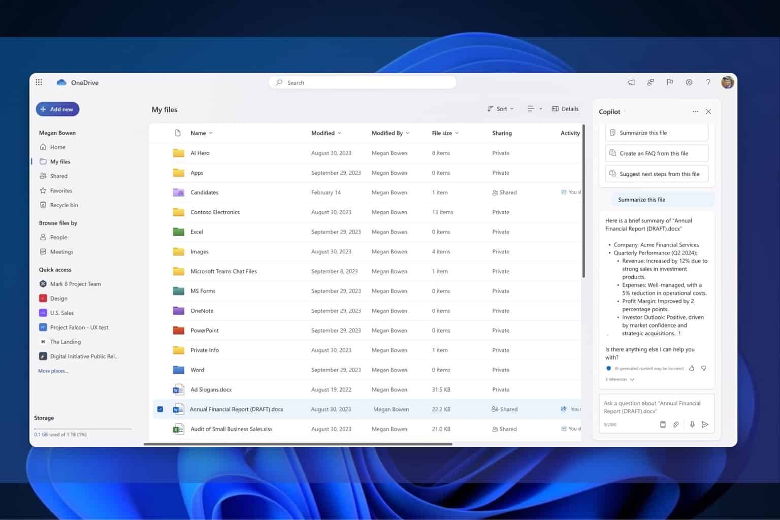The width and height of the screenshot is (780, 520).
Task: Open the view layout options dropdown
Action: pyautogui.click(x=535, y=109)
